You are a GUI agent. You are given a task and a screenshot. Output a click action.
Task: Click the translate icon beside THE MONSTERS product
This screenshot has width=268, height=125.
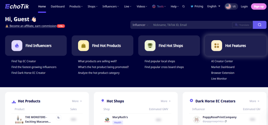59,118
